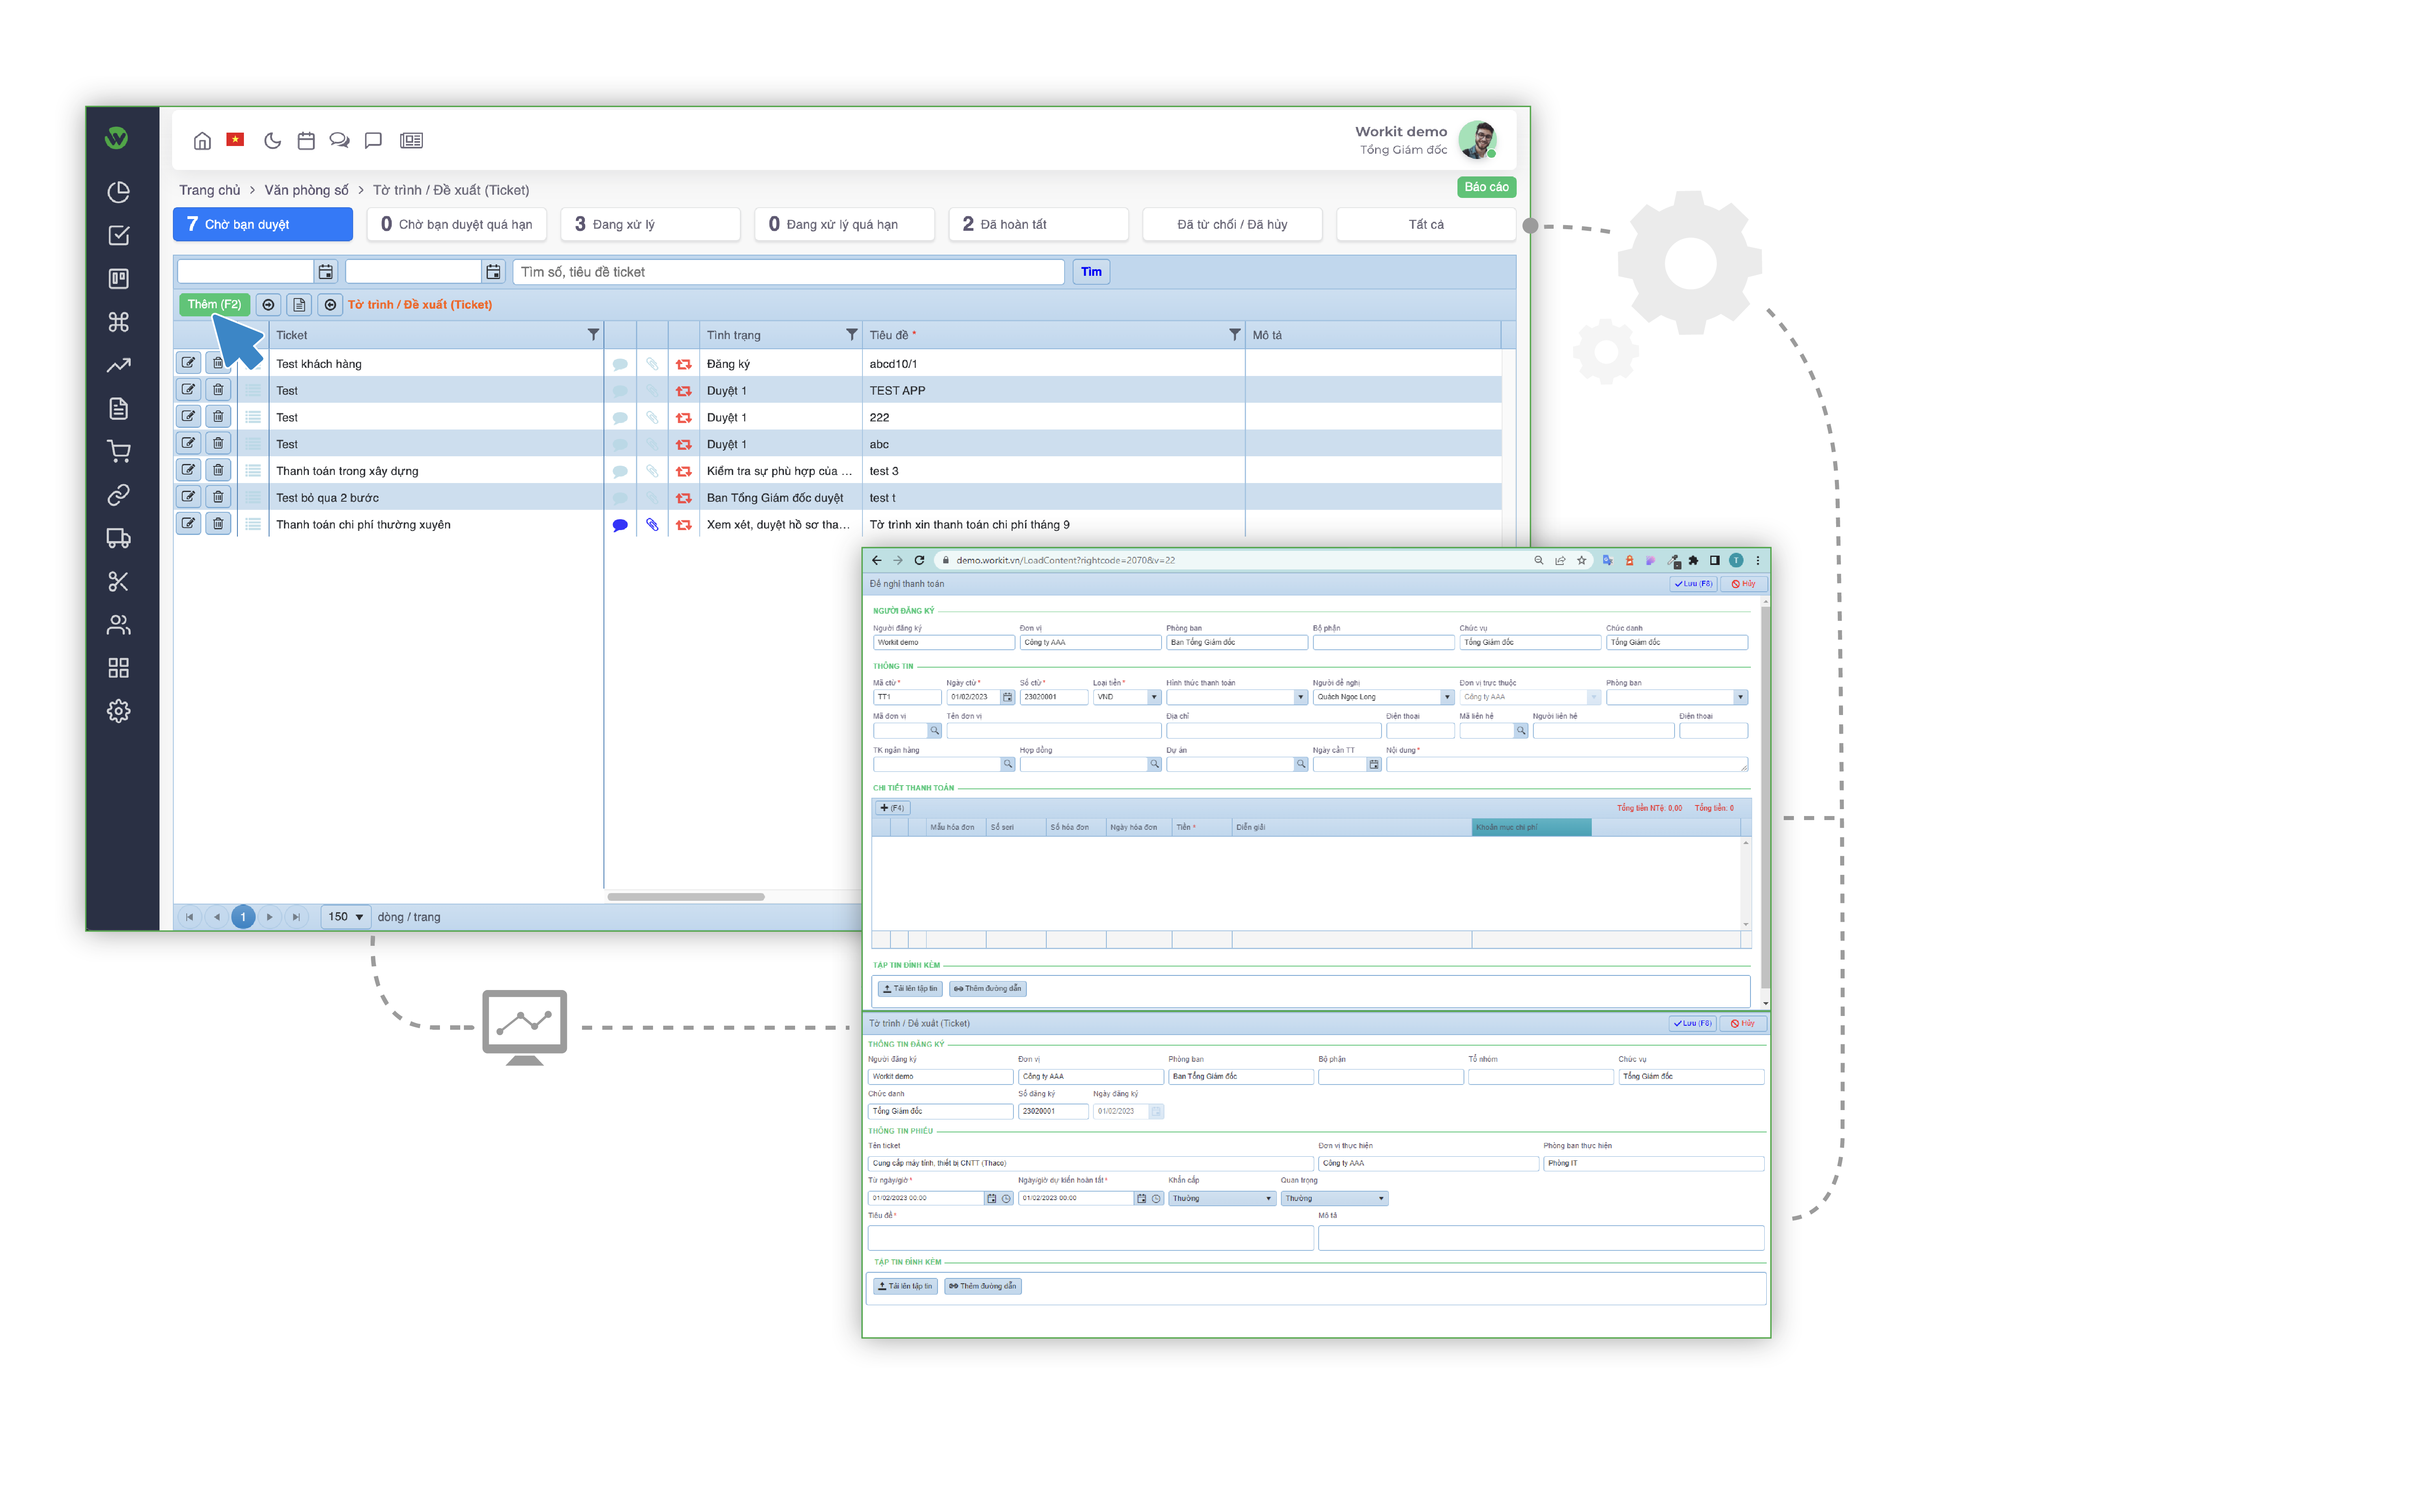Click Hủy in the Tờ trình / Đề xuất form
The image size is (2410, 1512).
(1743, 1024)
